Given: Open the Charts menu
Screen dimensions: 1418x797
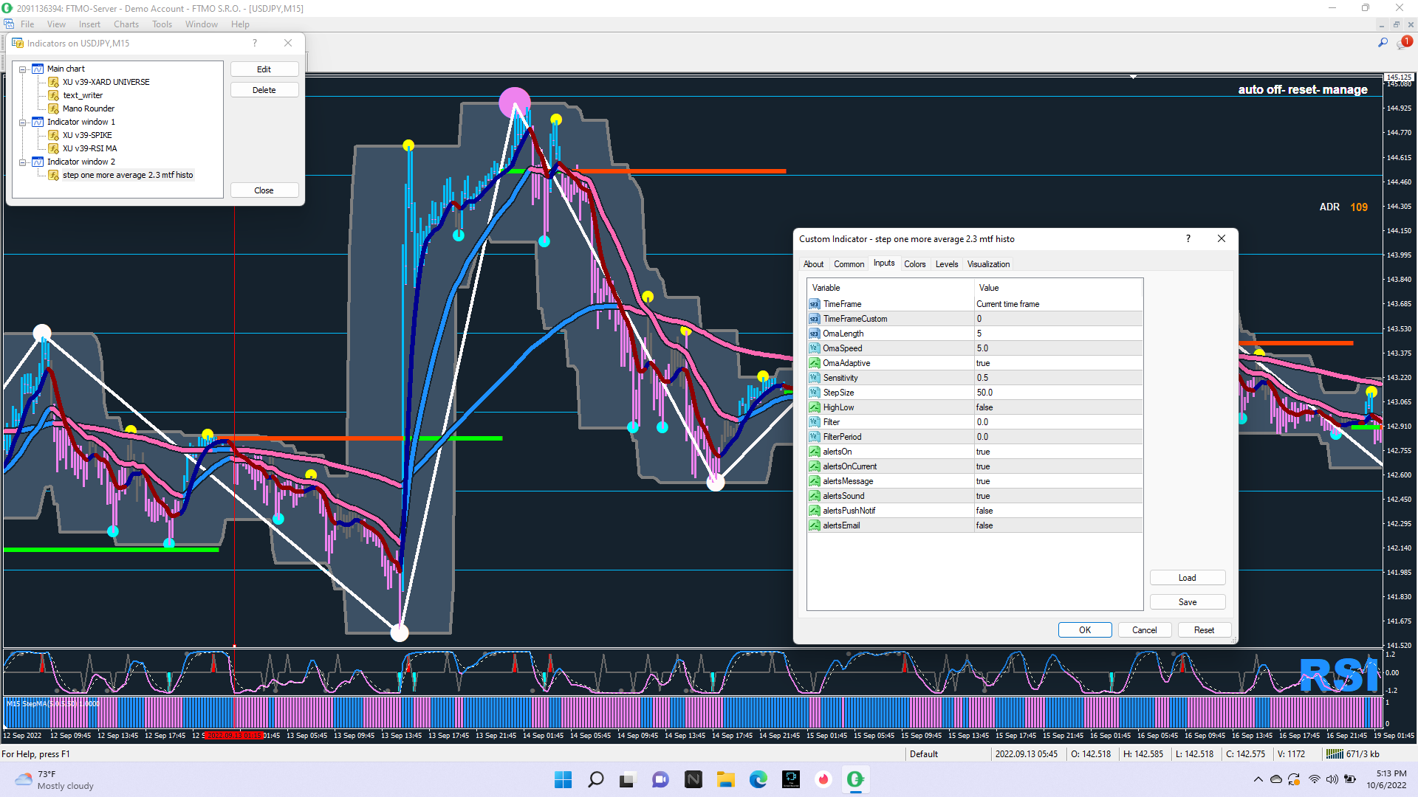Looking at the screenshot, I should click(126, 24).
